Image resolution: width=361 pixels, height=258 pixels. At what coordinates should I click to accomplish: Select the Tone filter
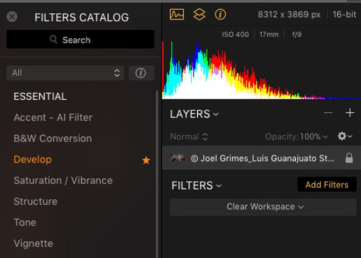[x=25, y=222]
